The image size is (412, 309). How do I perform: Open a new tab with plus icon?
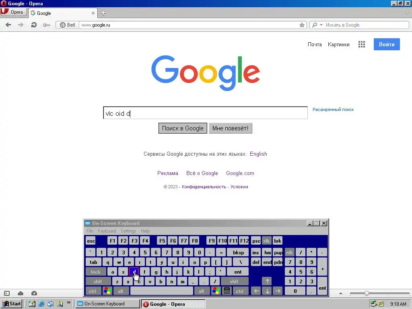click(103, 12)
